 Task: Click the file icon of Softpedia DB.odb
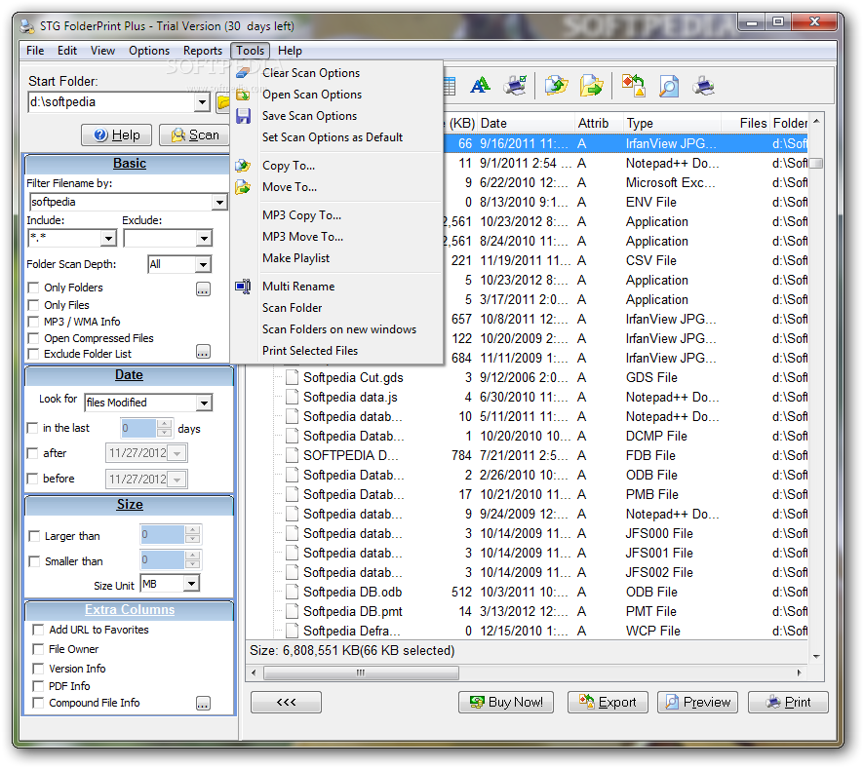tap(293, 592)
